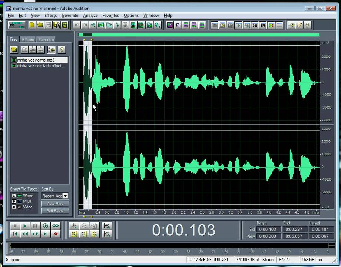Screen dimensions: 341x267
Task: Switch to the Effects tab
Action: (x=28, y=40)
